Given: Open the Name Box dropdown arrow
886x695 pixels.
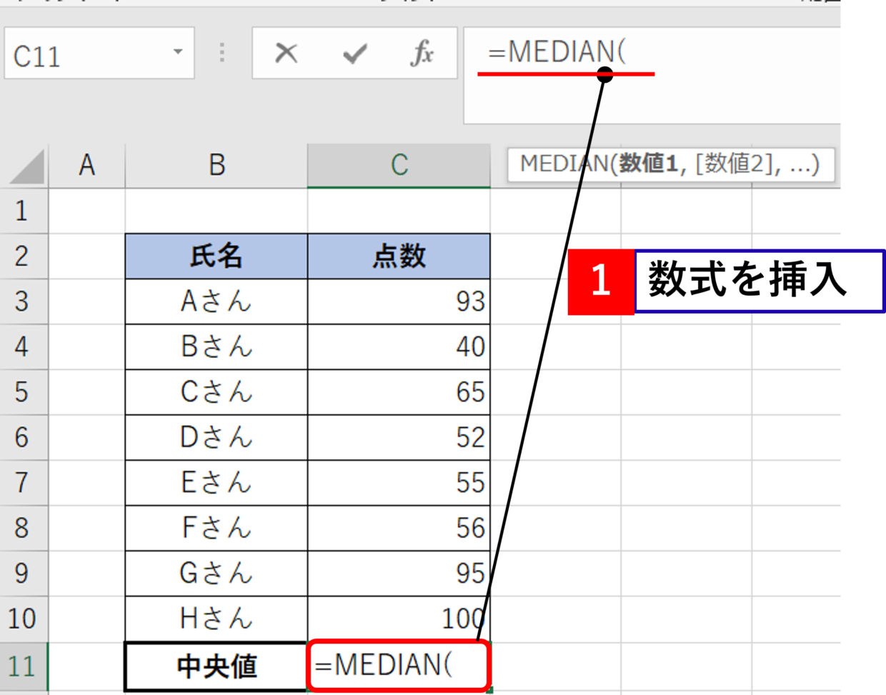Looking at the screenshot, I should tap(178, 52).
